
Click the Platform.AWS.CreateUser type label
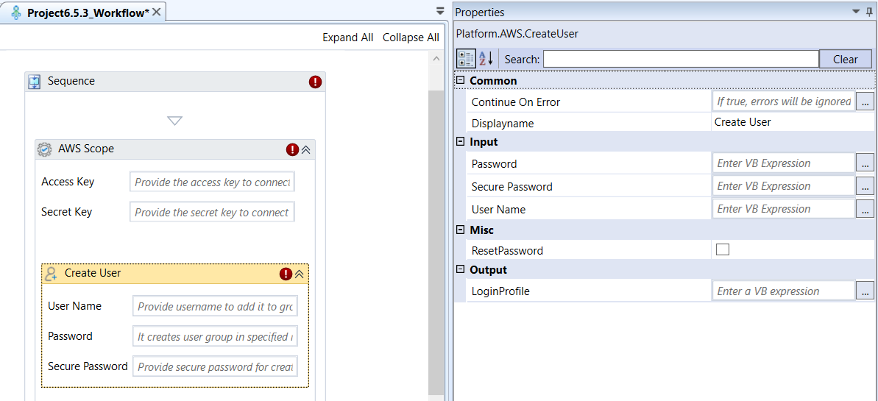517,34
